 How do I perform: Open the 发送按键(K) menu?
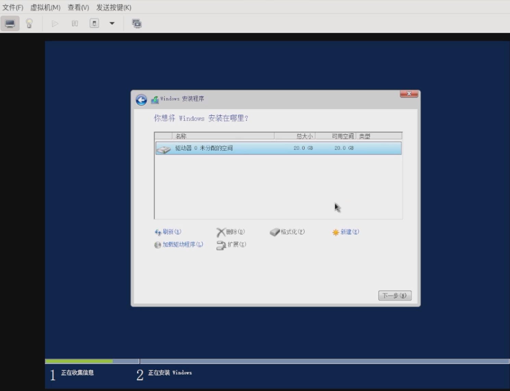[114, 7]
